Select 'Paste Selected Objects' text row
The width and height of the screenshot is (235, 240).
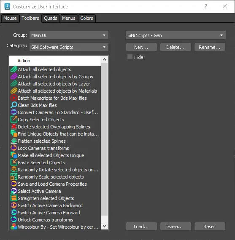[41, 163]
